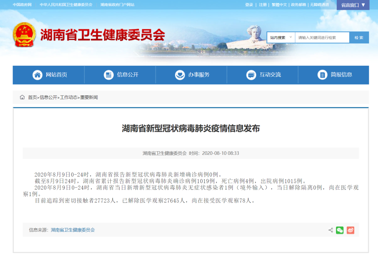This screenshot has height=258, width=378.
Task: Share the article via WeChat icon
Action: [339, 230]
